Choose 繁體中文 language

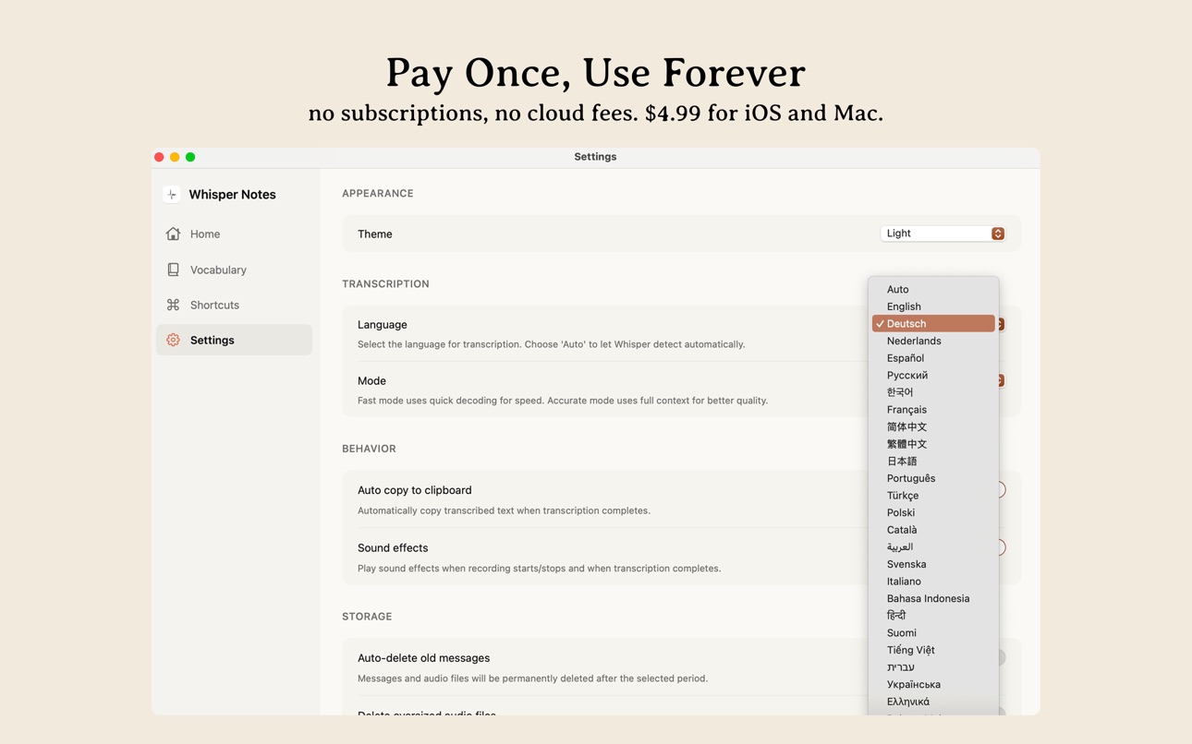(x=933, y=444)
